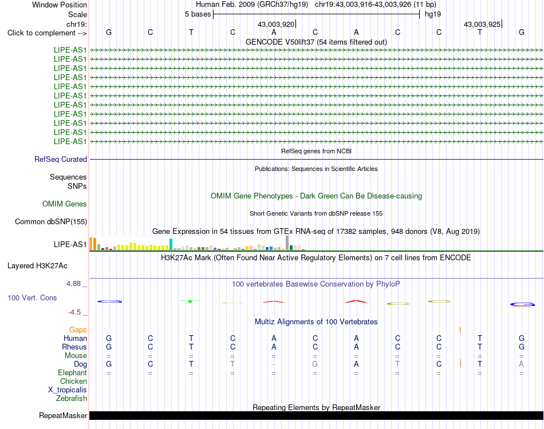
Task: Click the SNPs track label
Action: point(77,186)
